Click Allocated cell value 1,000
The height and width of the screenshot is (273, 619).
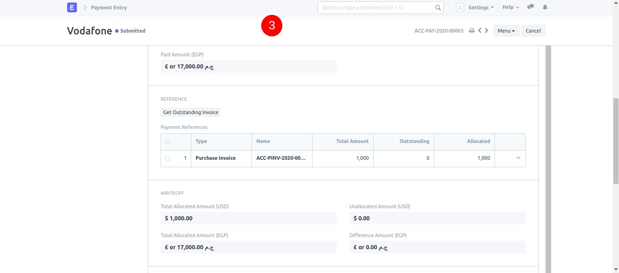click(x=465, y=158)
